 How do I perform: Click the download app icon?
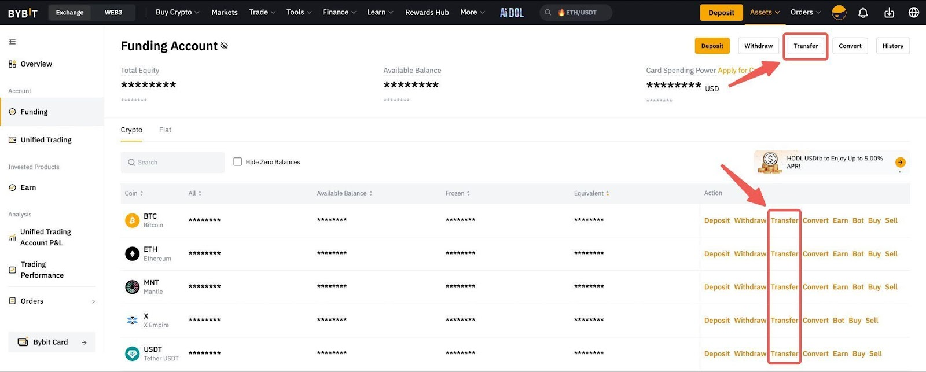[x=889, y=13]
